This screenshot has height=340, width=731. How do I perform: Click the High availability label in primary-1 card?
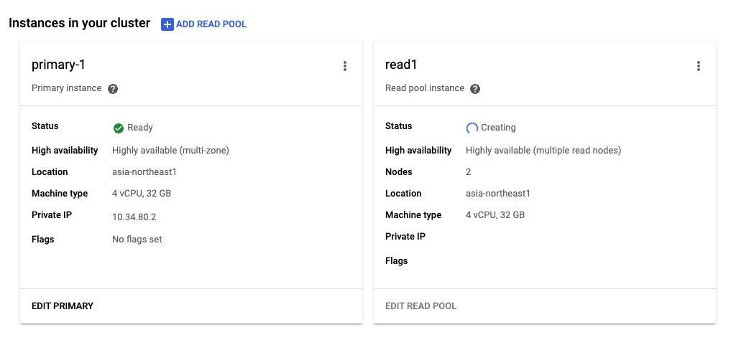click(65, 150)
